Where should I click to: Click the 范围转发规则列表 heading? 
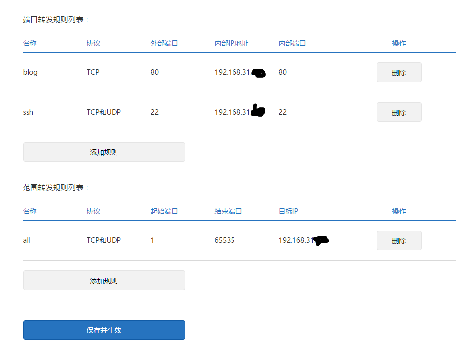(56, 188)
